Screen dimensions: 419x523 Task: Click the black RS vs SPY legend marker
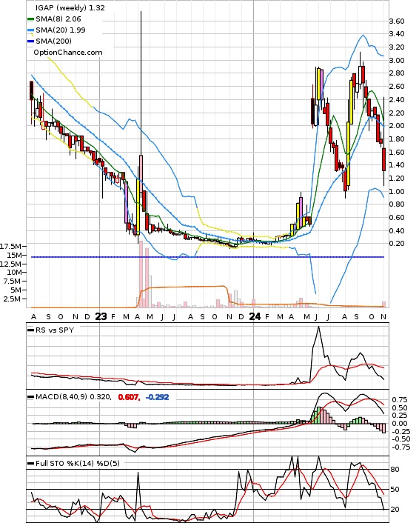pyautogui.click(x=30, y=330)
